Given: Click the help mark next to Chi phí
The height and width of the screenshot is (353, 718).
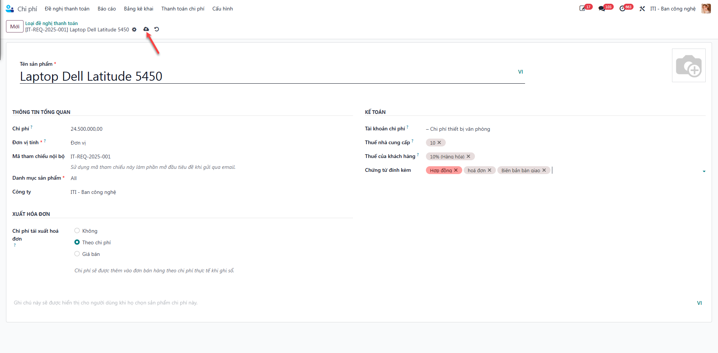Looking at the screenshot, I should (x=31, y=127).
